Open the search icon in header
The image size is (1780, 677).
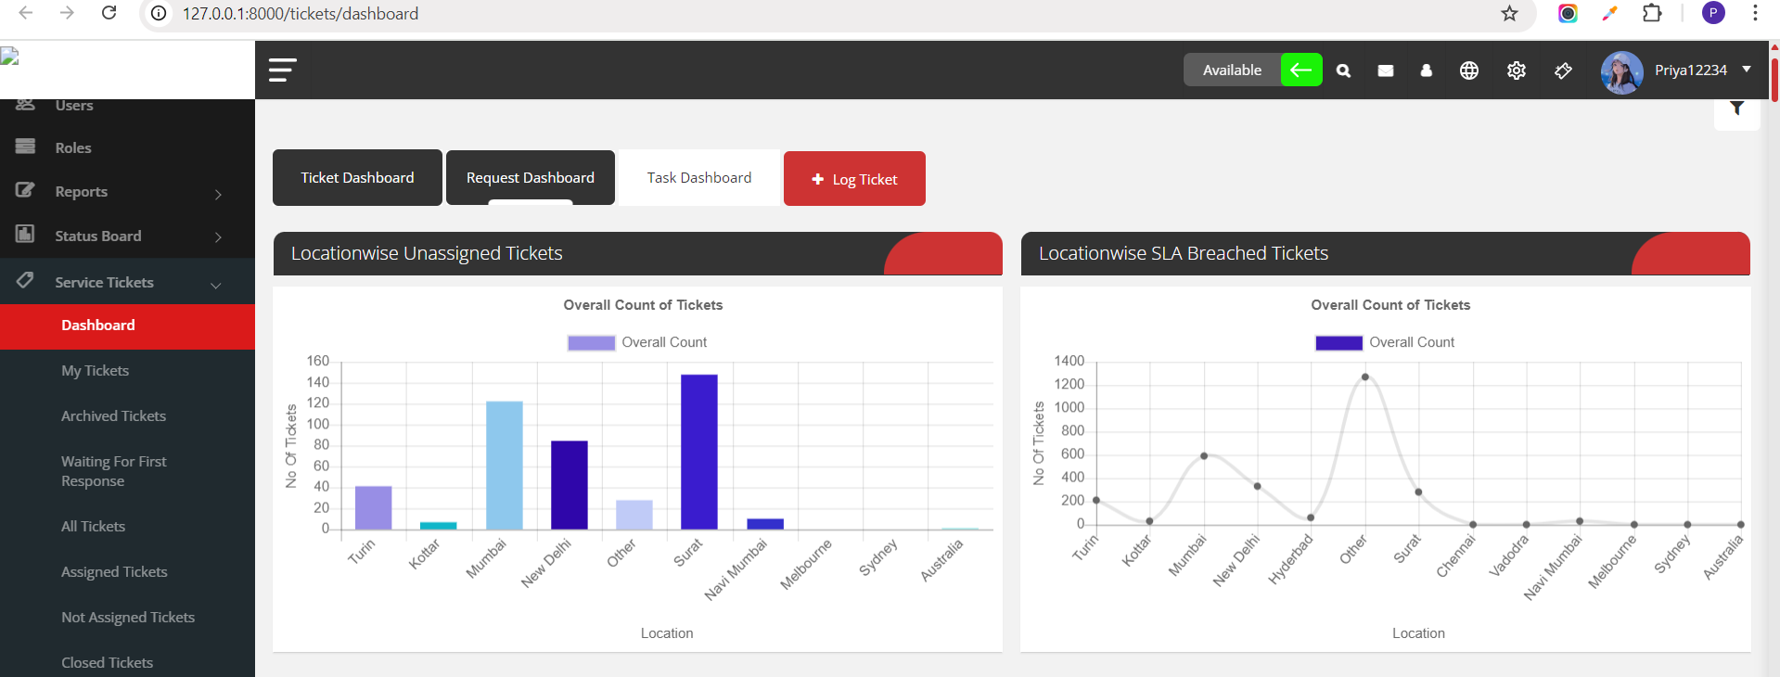pyautogui.click(x=1343, y=70)
